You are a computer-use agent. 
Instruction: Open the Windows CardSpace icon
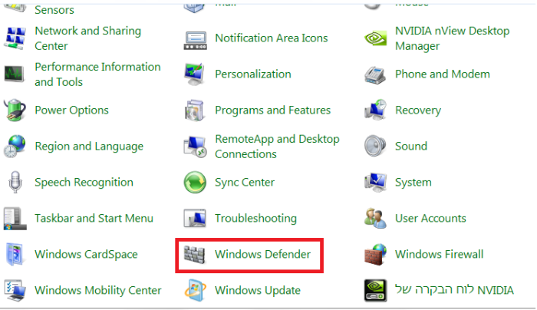(x=15, y=254)
